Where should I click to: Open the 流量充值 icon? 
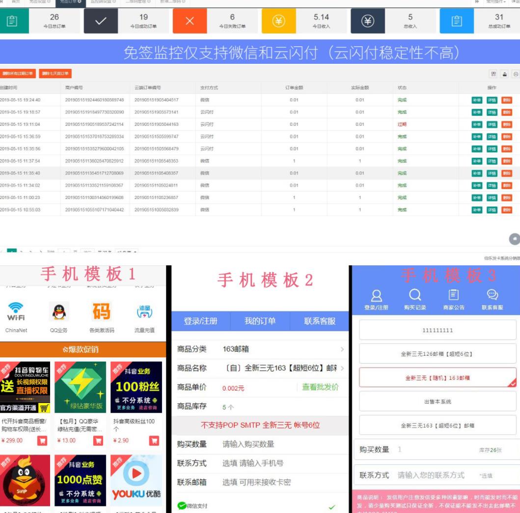coord(144,312)
